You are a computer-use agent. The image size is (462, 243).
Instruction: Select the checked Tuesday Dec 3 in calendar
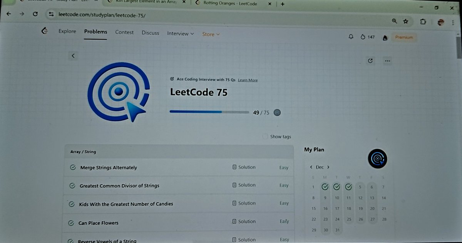[337, 187]
